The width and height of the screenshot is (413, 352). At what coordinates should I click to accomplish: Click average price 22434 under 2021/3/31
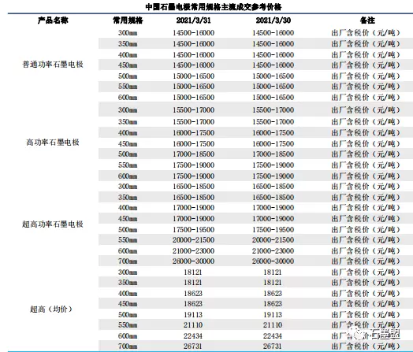pos(193,336)
